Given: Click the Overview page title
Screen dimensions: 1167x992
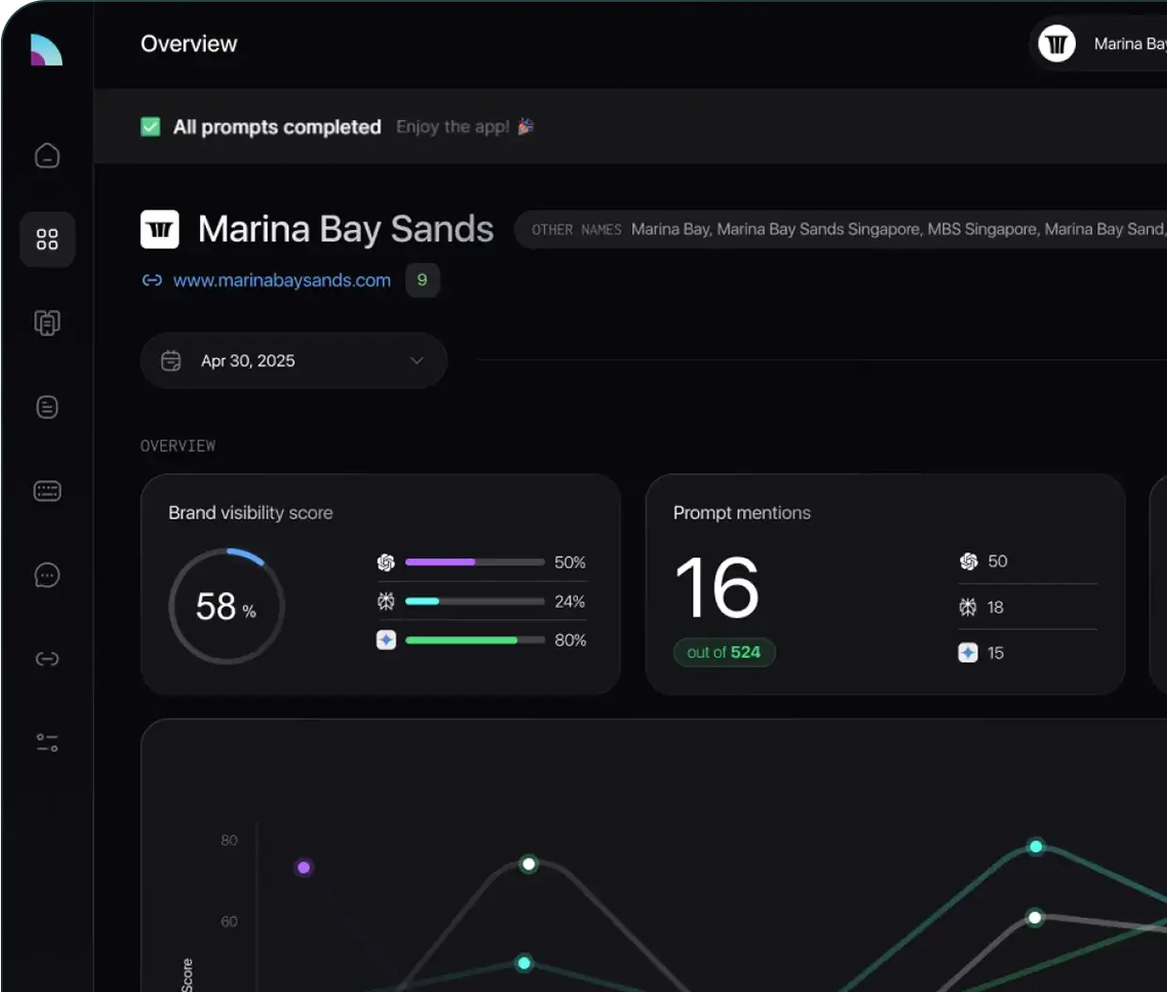Looking at the screenshot, I should coord(189,43).
